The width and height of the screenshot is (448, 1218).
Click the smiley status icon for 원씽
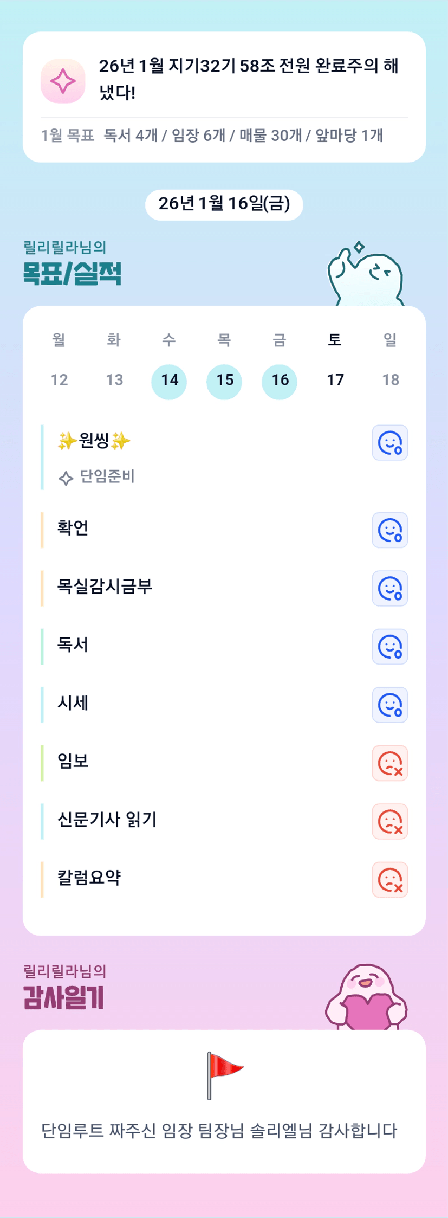pyautogui.click(x=389, y=443)
